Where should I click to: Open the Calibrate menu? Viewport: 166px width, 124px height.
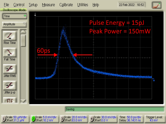66,5
